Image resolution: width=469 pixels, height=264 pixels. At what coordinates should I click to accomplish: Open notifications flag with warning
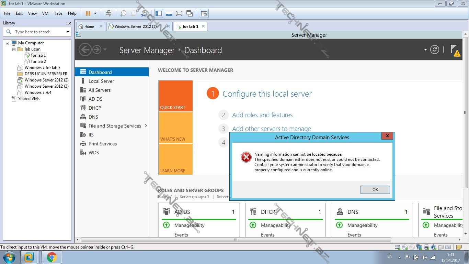tap(455, 50)
